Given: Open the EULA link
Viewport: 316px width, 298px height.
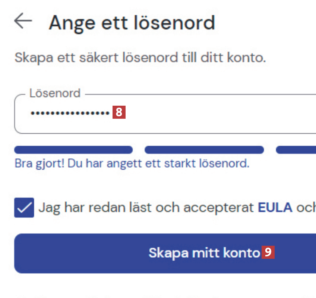Looking at the screenshot, I should click(275, 208).
